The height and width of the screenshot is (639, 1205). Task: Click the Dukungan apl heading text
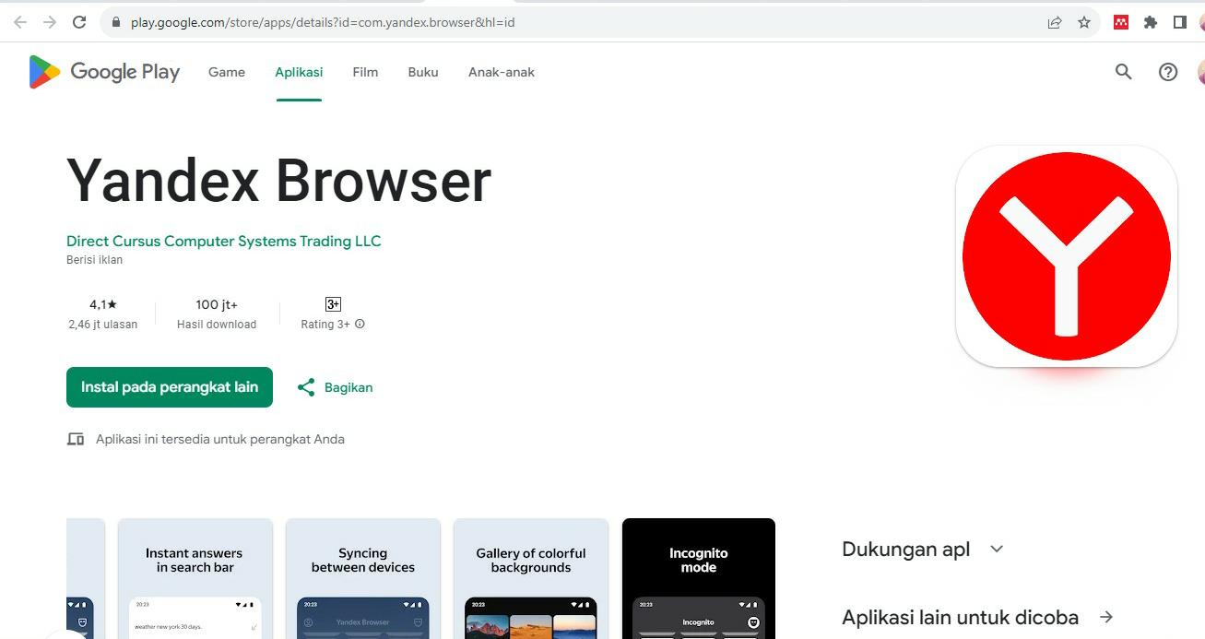pyautogui.click(x=906, y=550)
